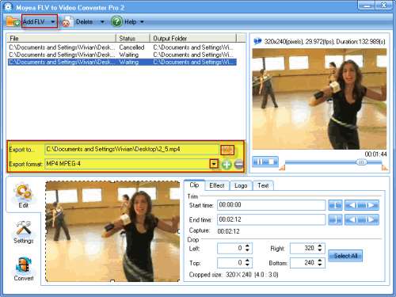The height and width of the screenshot is (297, 396).
Task: Increase the Left crop value
Action: tap(247, 246)
